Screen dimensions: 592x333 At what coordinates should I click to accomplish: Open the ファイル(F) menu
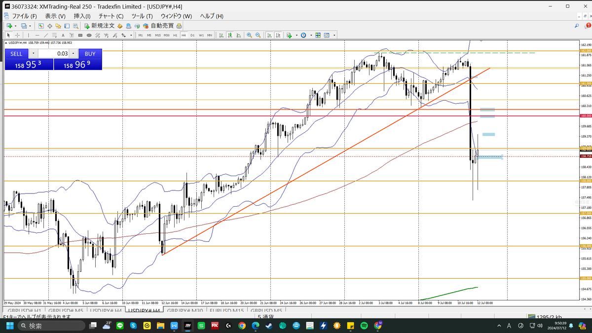point(25,16)
